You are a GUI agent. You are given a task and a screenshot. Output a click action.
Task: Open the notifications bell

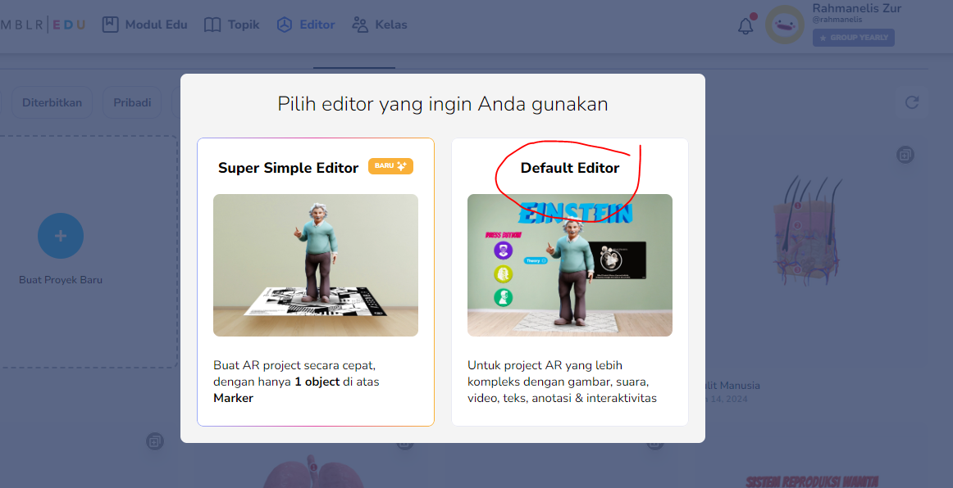[x=746, y=25]
